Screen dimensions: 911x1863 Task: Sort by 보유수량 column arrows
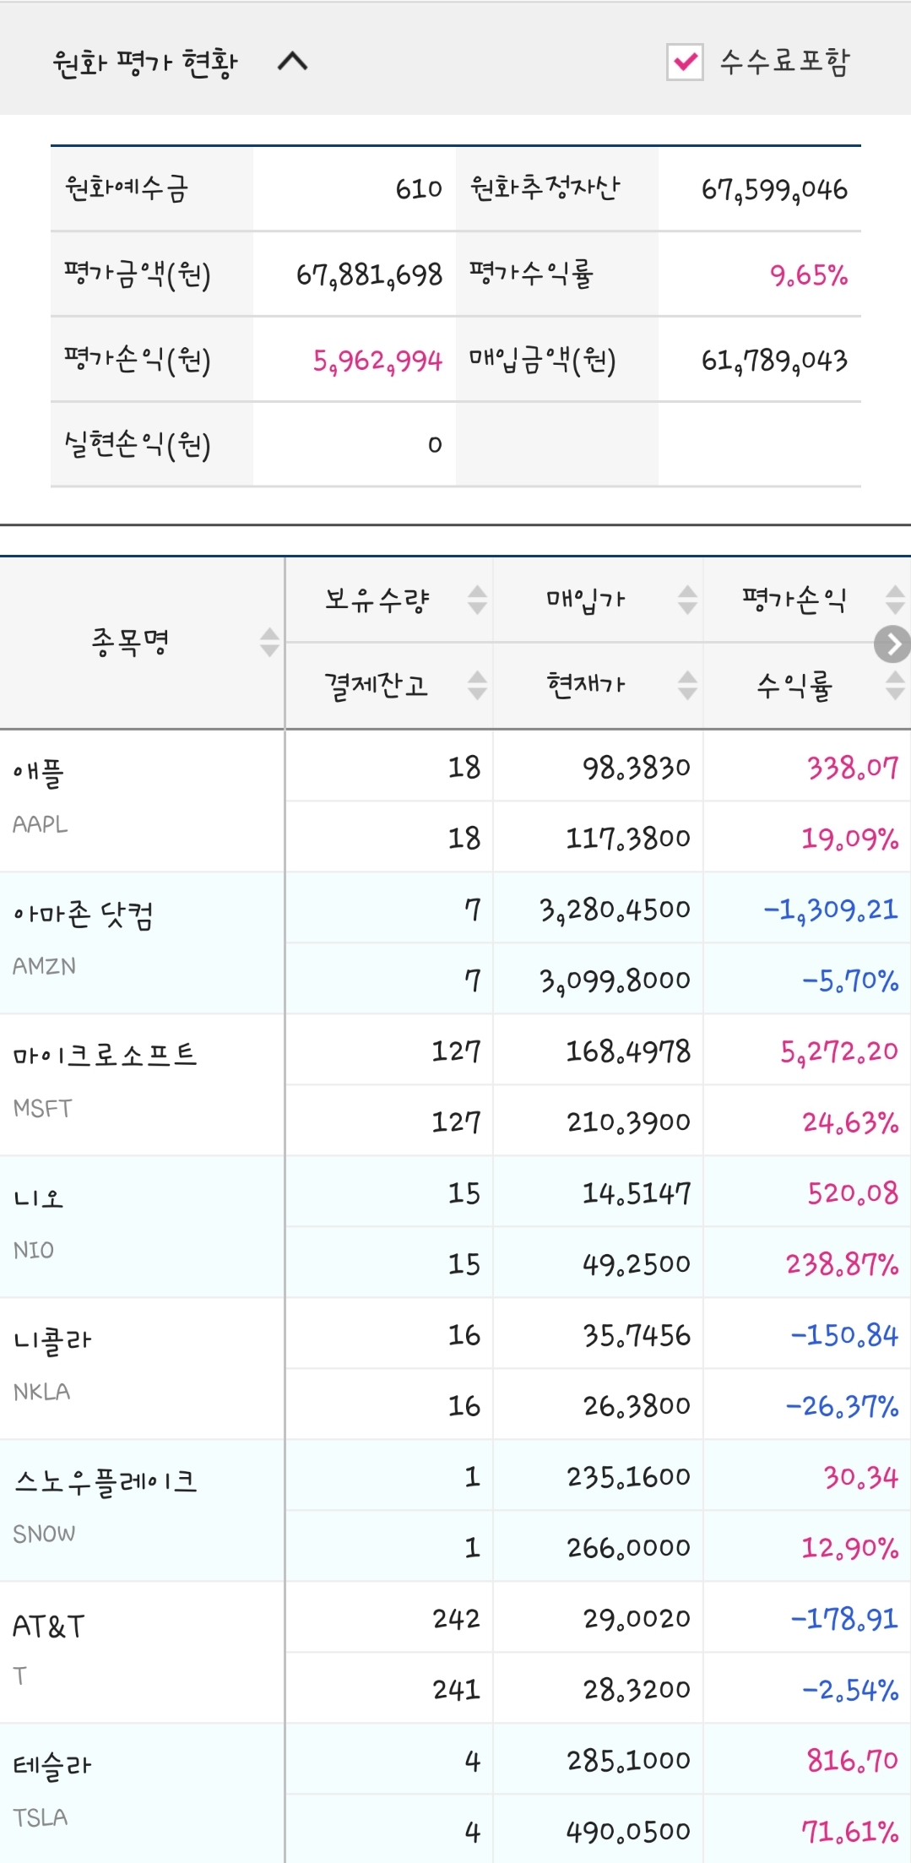click(x=477, y=600)
